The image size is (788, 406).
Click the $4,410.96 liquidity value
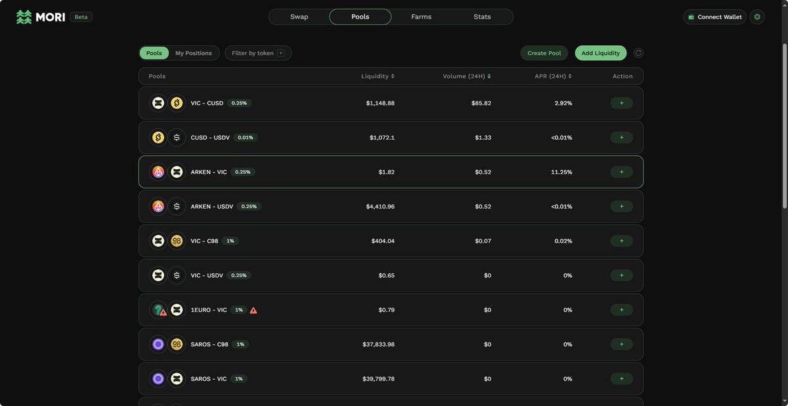pyautogui.click(x=380, y=207)
